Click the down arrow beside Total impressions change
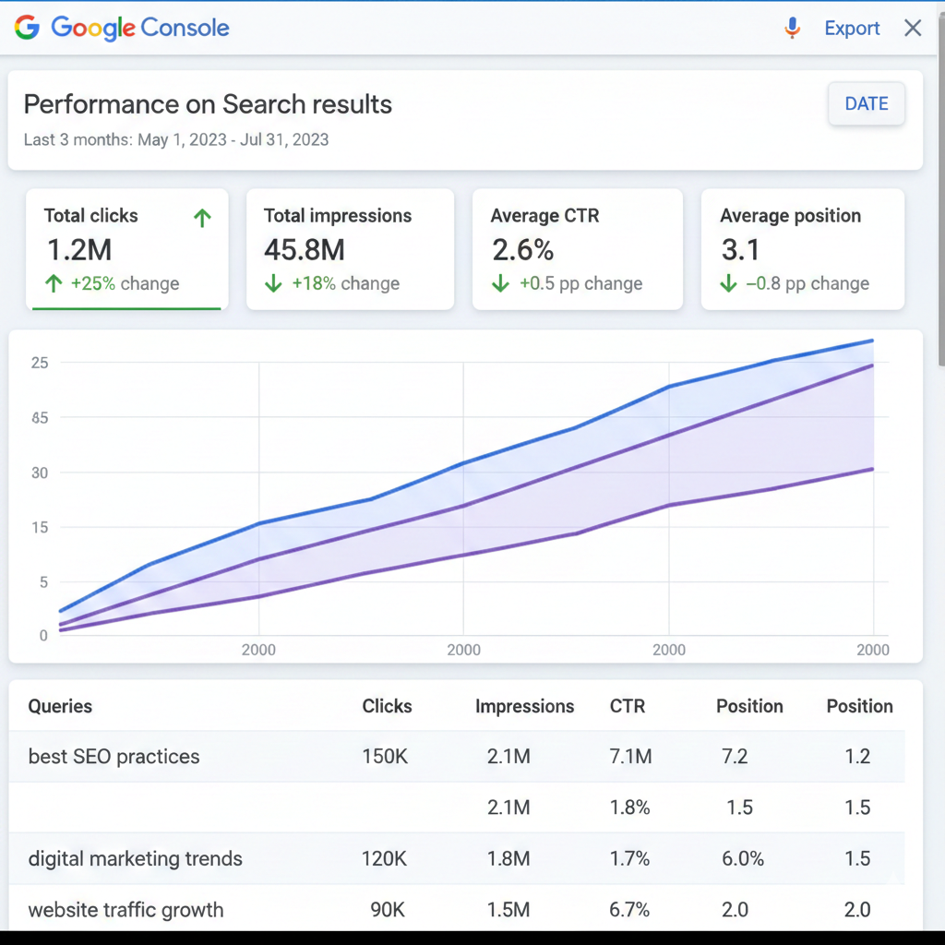945x945 pixels. click(272, 283)
